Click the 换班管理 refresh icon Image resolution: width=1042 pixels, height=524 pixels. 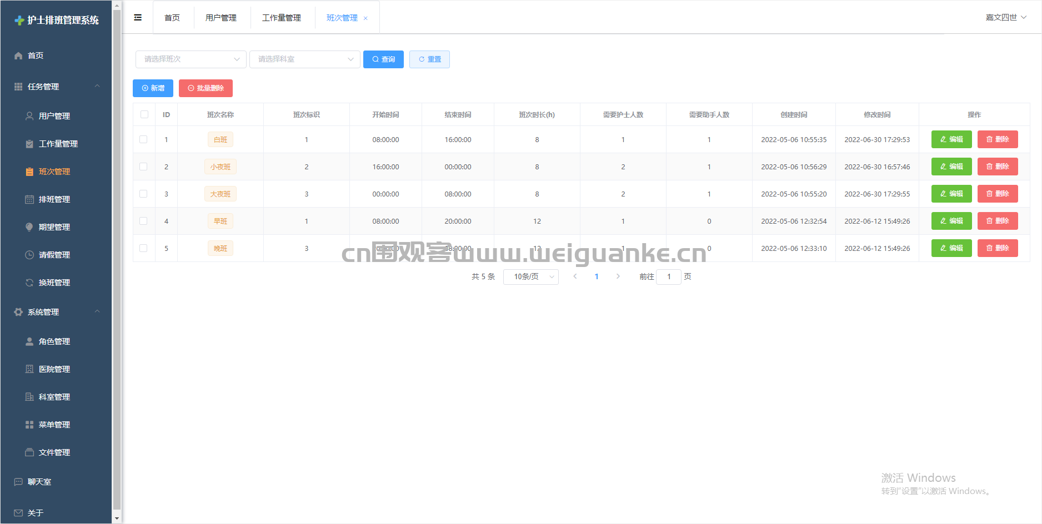(x=29, y=283)
